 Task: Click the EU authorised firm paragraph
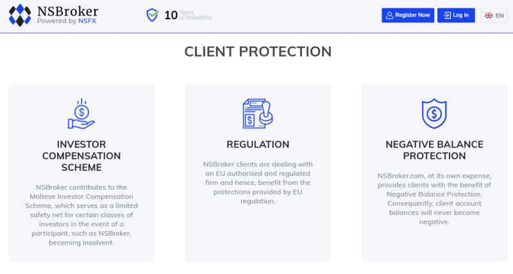pyautogui.click(x=258, y=183)
